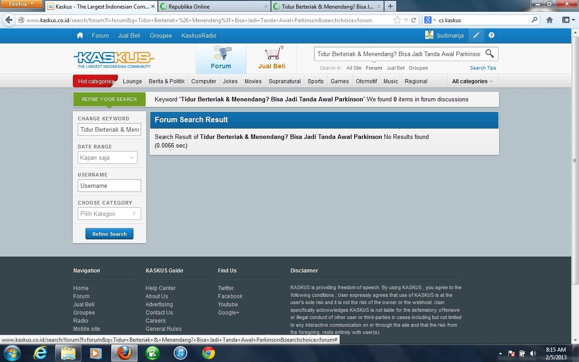Click Mobile site footer link
This screenshot has width=579, height=362.
(86, 329)
